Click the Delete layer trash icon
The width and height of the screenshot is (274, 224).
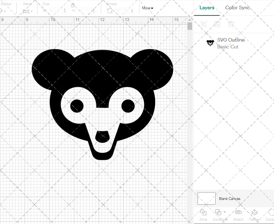pos(231,24)
